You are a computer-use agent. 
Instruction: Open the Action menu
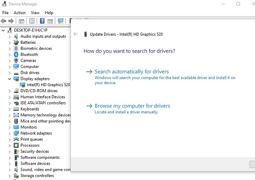click(20, 13)
